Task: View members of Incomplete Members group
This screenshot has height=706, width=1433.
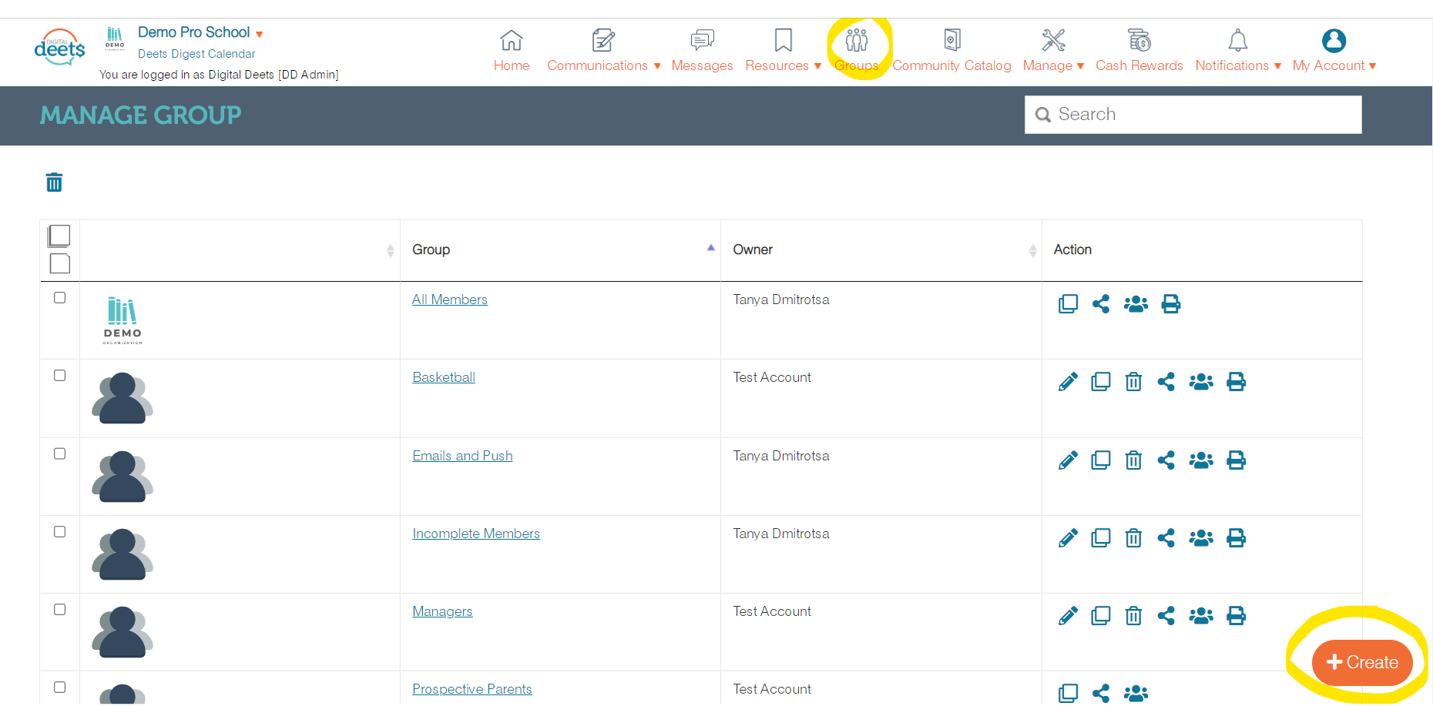Action: point(1201,538)
